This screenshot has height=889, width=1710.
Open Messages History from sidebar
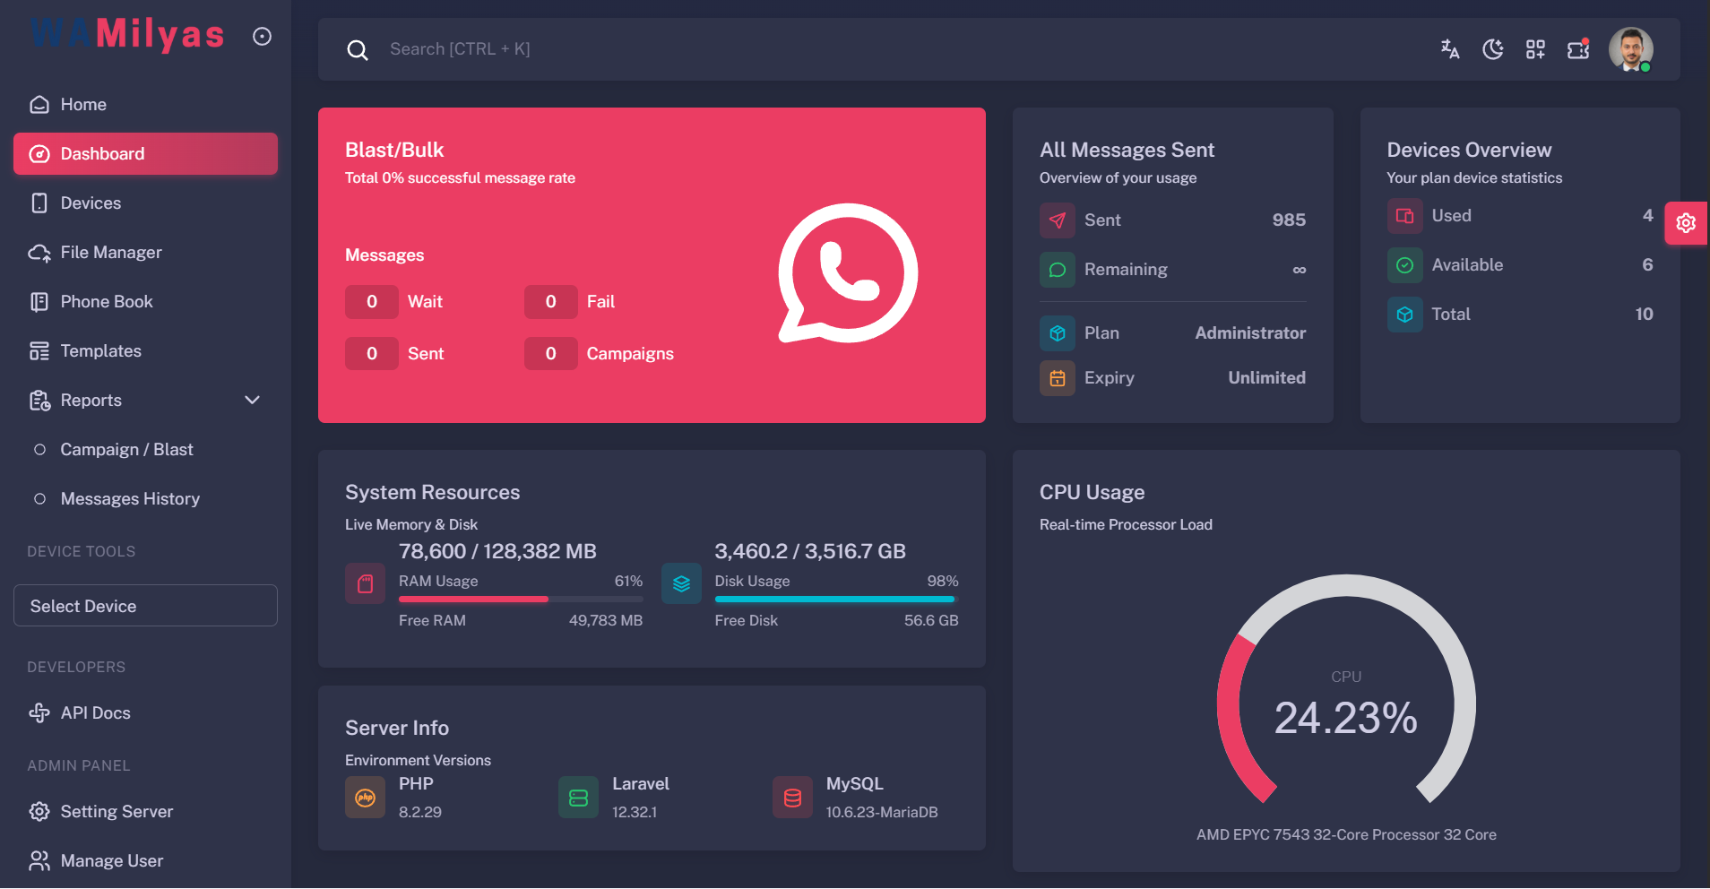pyautogui.click(x=130, y=498)
